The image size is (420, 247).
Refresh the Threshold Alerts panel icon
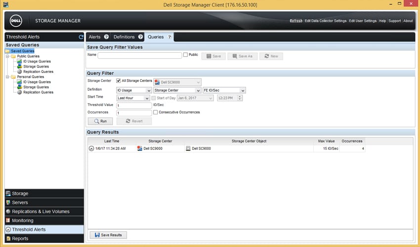click(81, 37)
